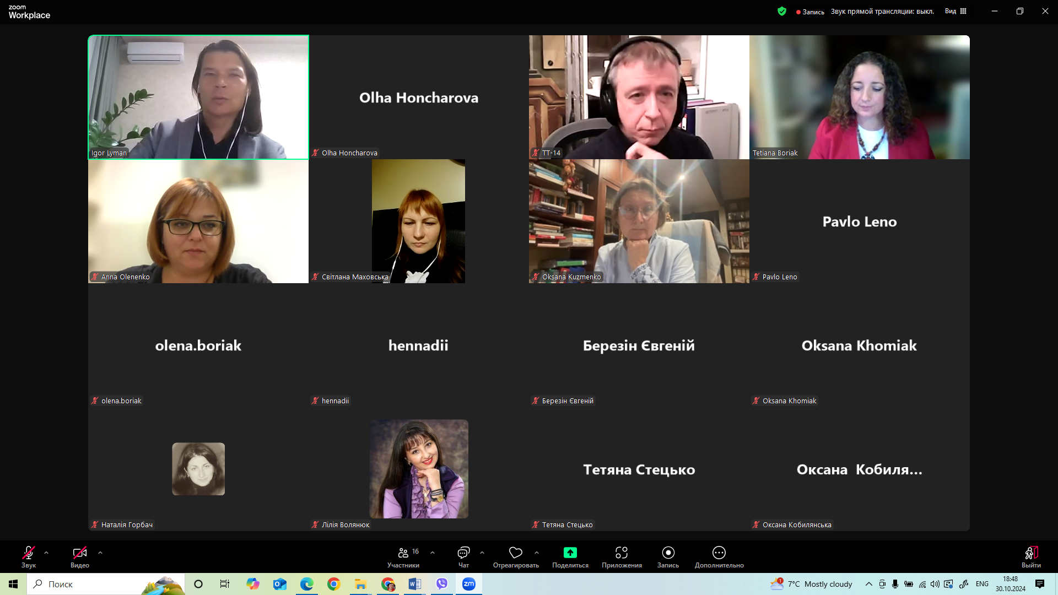Click muted mic icon beside Olha Honcharova label
The width and height of the screenshot is (1058, 595).
coord(315,153)
